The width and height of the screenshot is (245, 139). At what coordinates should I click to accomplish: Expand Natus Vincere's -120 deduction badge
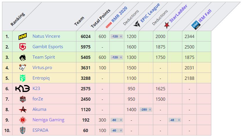point(117,37)
